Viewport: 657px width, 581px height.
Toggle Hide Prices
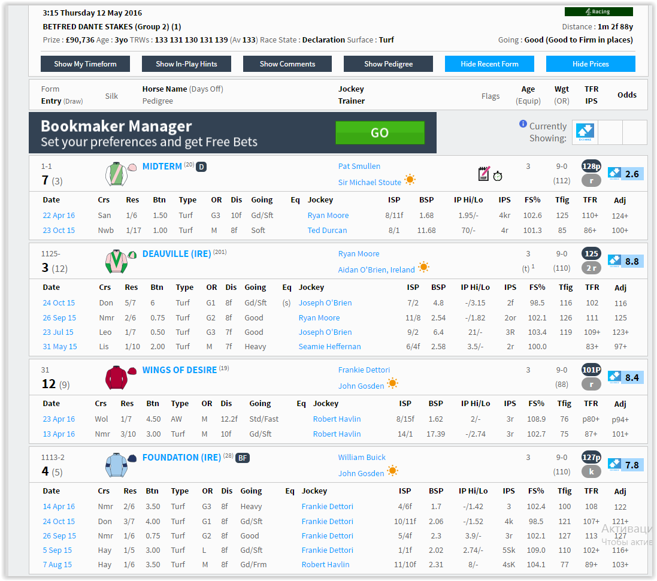click(591, 63)
